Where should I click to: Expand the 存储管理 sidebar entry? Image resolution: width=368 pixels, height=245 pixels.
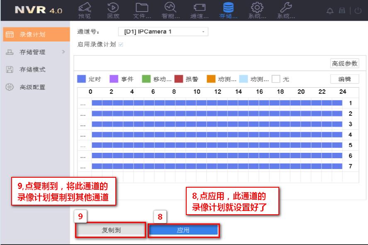(33, 53)
